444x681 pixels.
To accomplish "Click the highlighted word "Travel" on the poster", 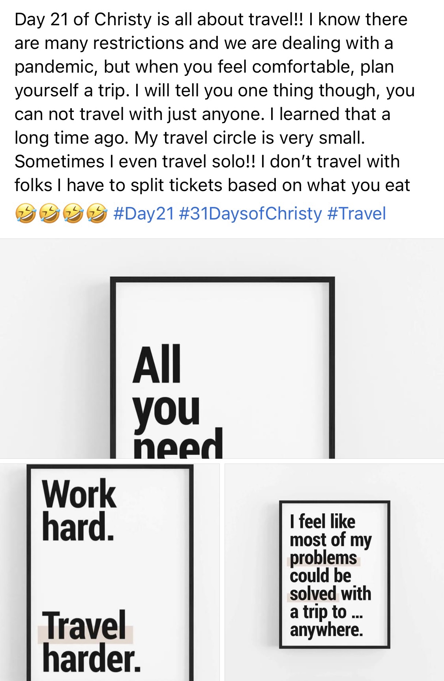I will pos(85,625).
